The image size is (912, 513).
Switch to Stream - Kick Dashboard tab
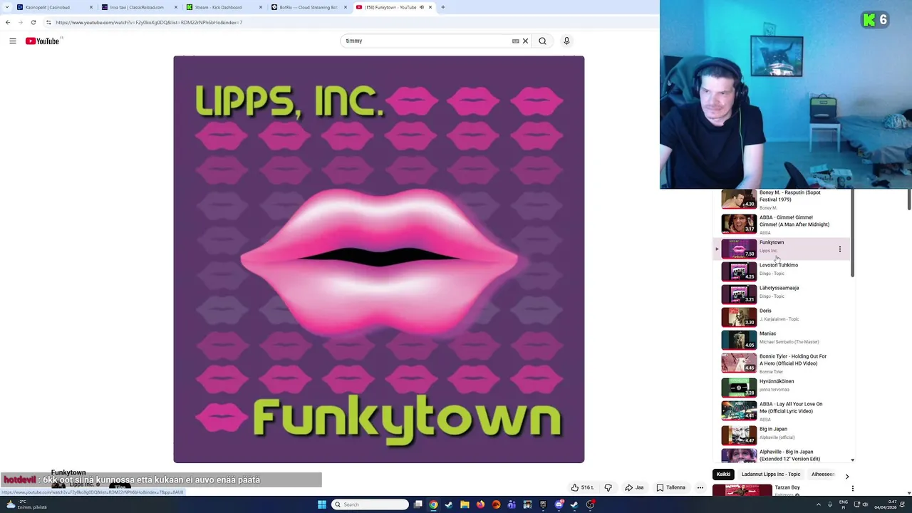pos(223,7)
